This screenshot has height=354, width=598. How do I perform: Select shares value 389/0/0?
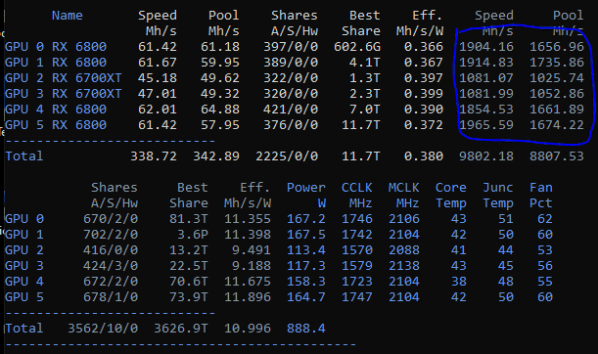[x=291, y=63]
